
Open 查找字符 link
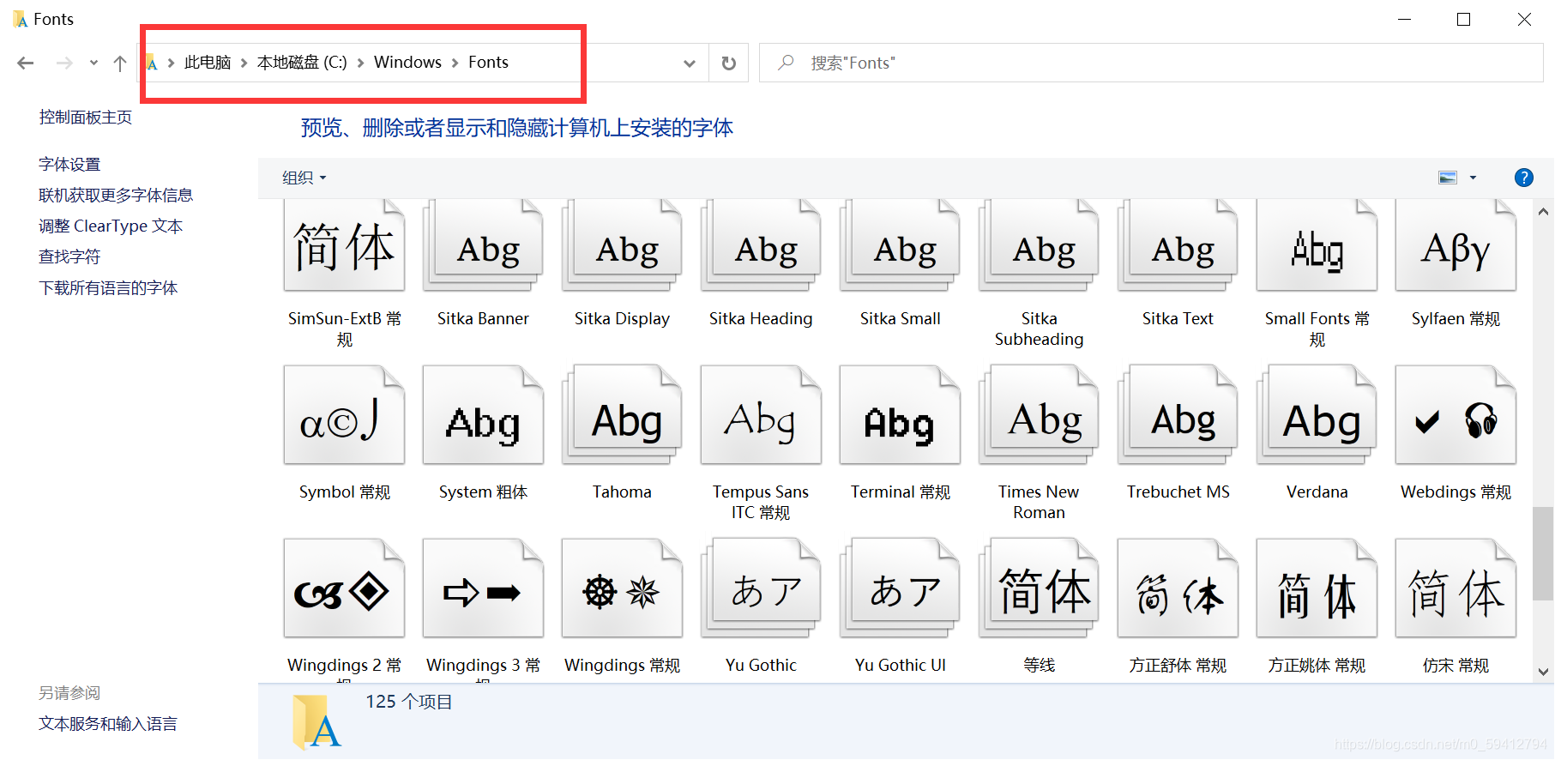pyautogui.click(x=69, y=256)
